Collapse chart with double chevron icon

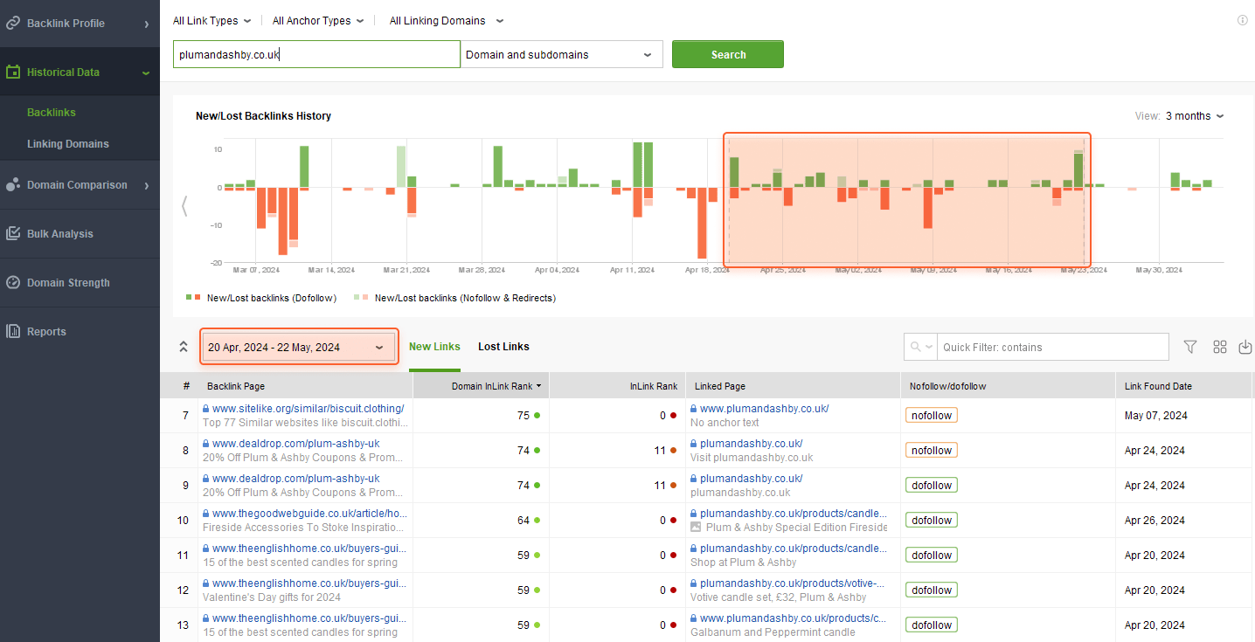tap(184, 347)
